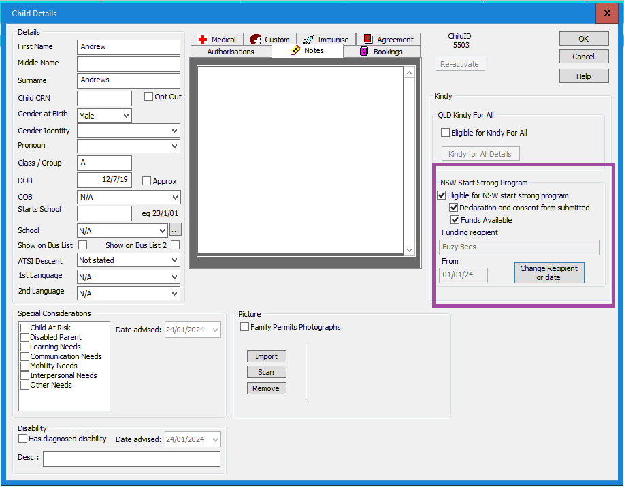Viewport: 624px width, 487px height.
Task: Uncheck the Funds Available checkbox
Action: click(x=455, y=220)
